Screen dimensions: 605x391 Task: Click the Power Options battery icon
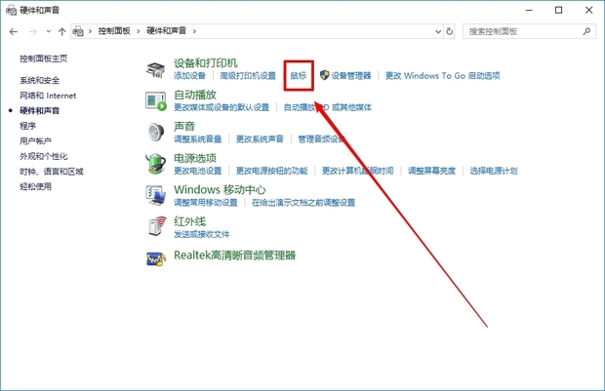(155, 164)
